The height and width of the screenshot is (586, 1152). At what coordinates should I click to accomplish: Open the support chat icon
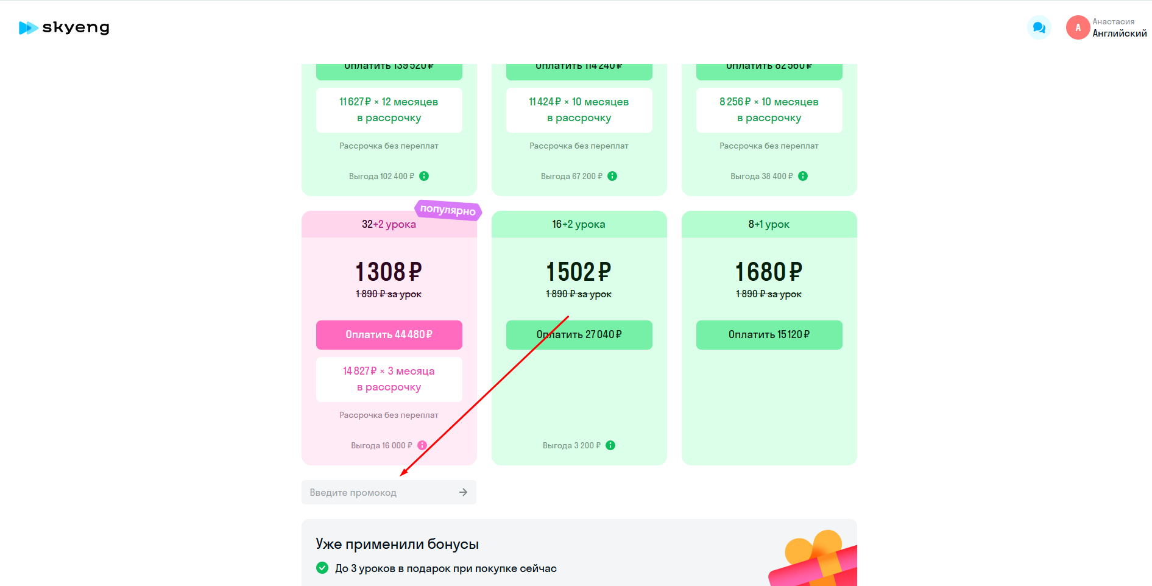click(x=1039, y=27)
